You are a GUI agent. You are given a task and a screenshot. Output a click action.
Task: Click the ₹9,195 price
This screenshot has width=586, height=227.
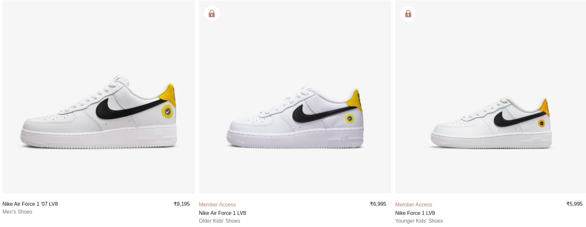tap(182, 204)
